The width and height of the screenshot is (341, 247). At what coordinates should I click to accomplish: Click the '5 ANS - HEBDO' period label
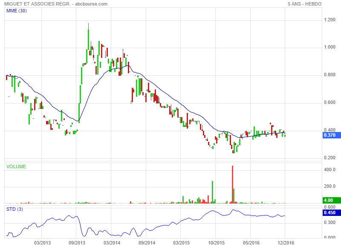click(x=304, y=4)
